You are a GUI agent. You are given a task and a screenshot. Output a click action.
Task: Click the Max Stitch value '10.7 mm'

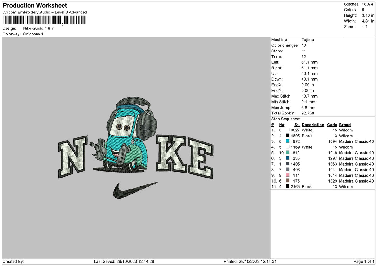tap(309, 96)
